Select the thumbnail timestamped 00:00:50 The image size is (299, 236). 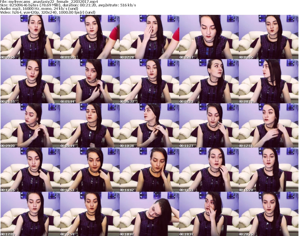[30, 37]
